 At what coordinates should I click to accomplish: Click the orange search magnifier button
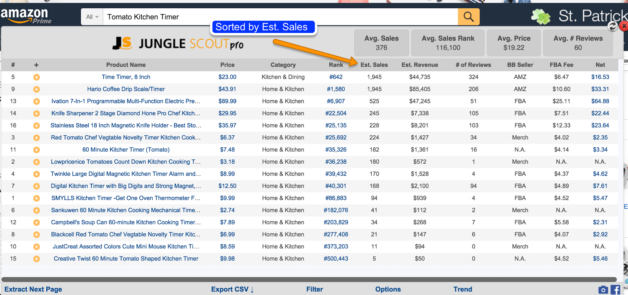coord(469,16)
